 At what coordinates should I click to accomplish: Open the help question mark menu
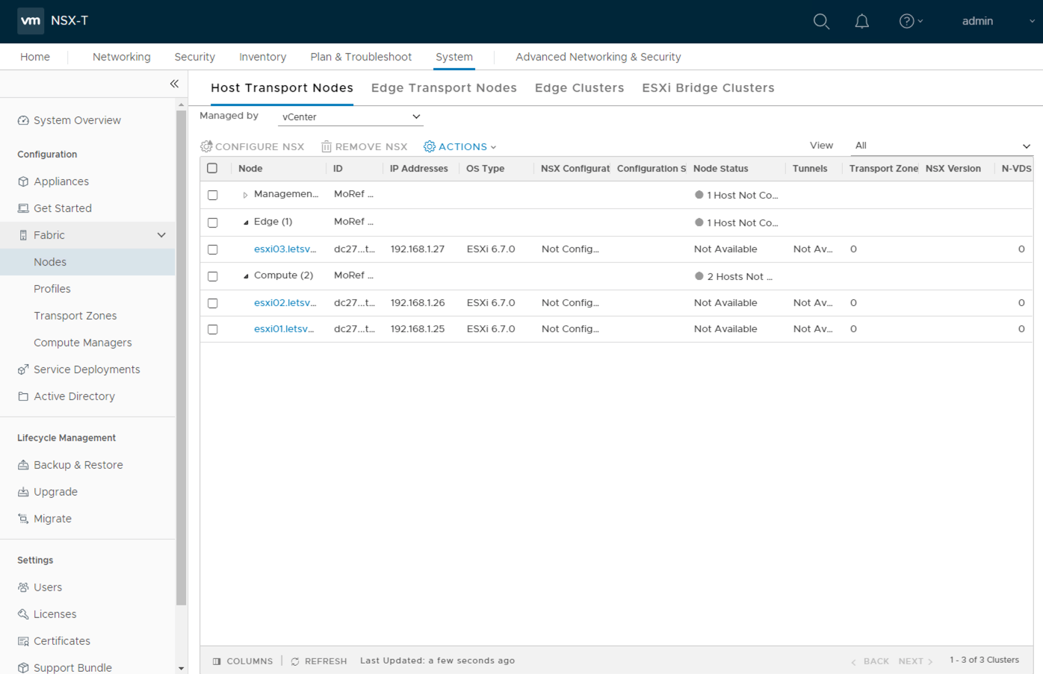(909, 21)
